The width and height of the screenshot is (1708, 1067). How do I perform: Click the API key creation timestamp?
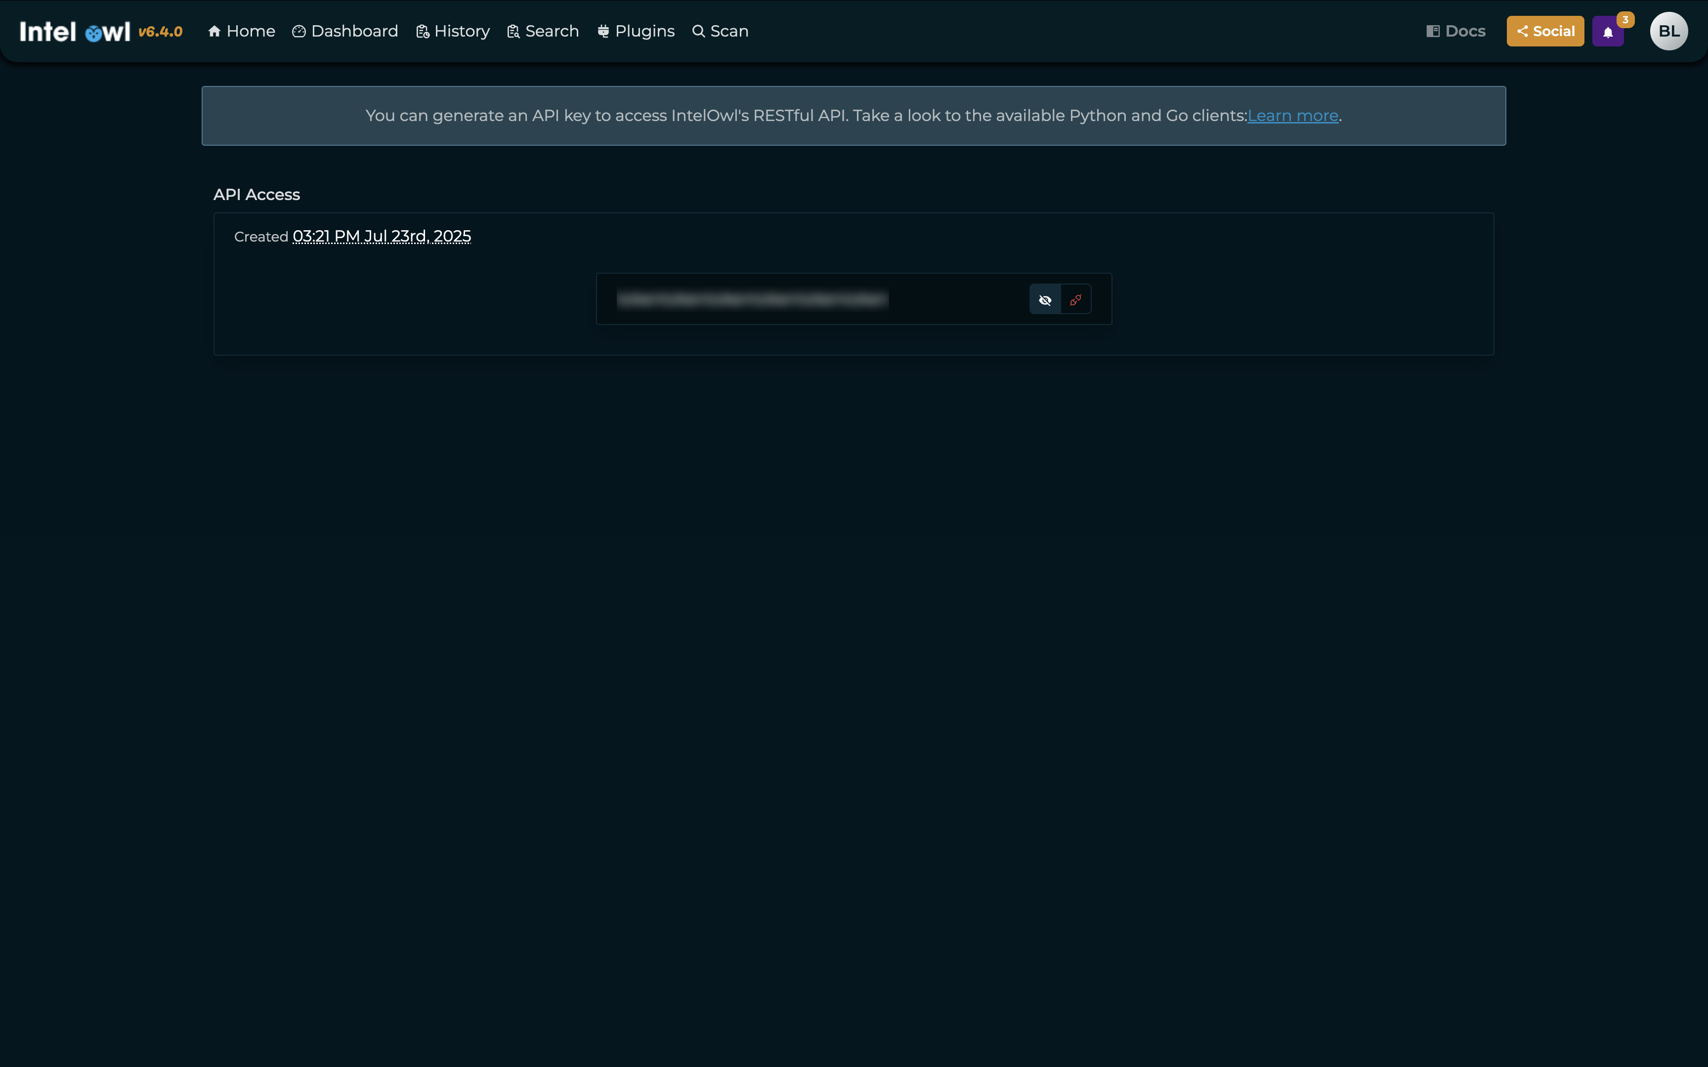(381, 237)
